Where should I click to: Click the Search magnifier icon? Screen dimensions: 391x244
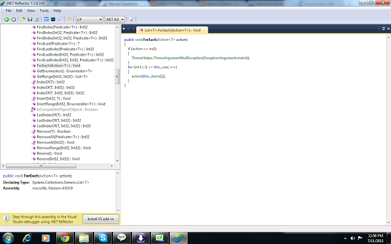tap(60, 19)
